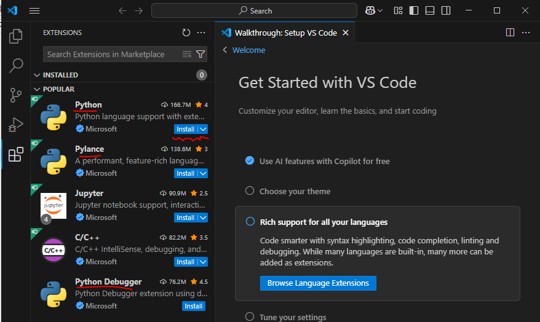Click the top command center Search box
Image resolution: width=540 pixels, height=322 pixels.
click(x=254, y=10)
